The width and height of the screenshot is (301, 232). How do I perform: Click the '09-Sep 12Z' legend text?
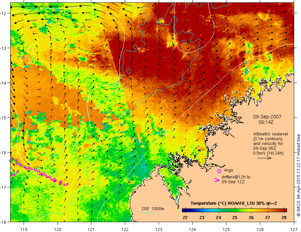[233, 182]
